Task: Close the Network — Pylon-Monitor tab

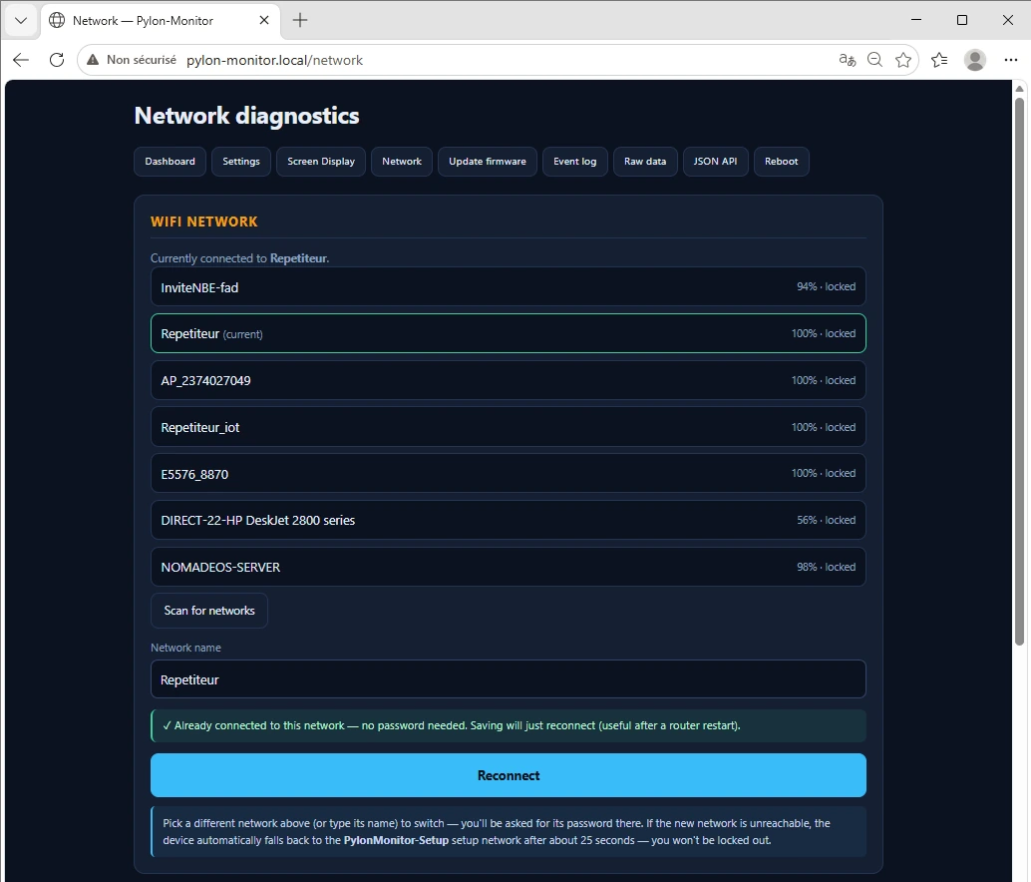Action: click(264, 20)
